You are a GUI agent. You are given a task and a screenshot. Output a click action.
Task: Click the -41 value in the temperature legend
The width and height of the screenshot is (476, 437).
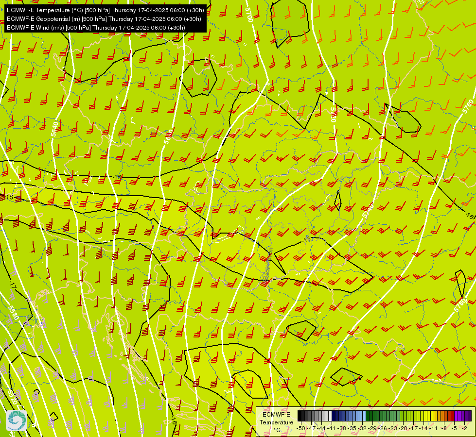(332, 428)
